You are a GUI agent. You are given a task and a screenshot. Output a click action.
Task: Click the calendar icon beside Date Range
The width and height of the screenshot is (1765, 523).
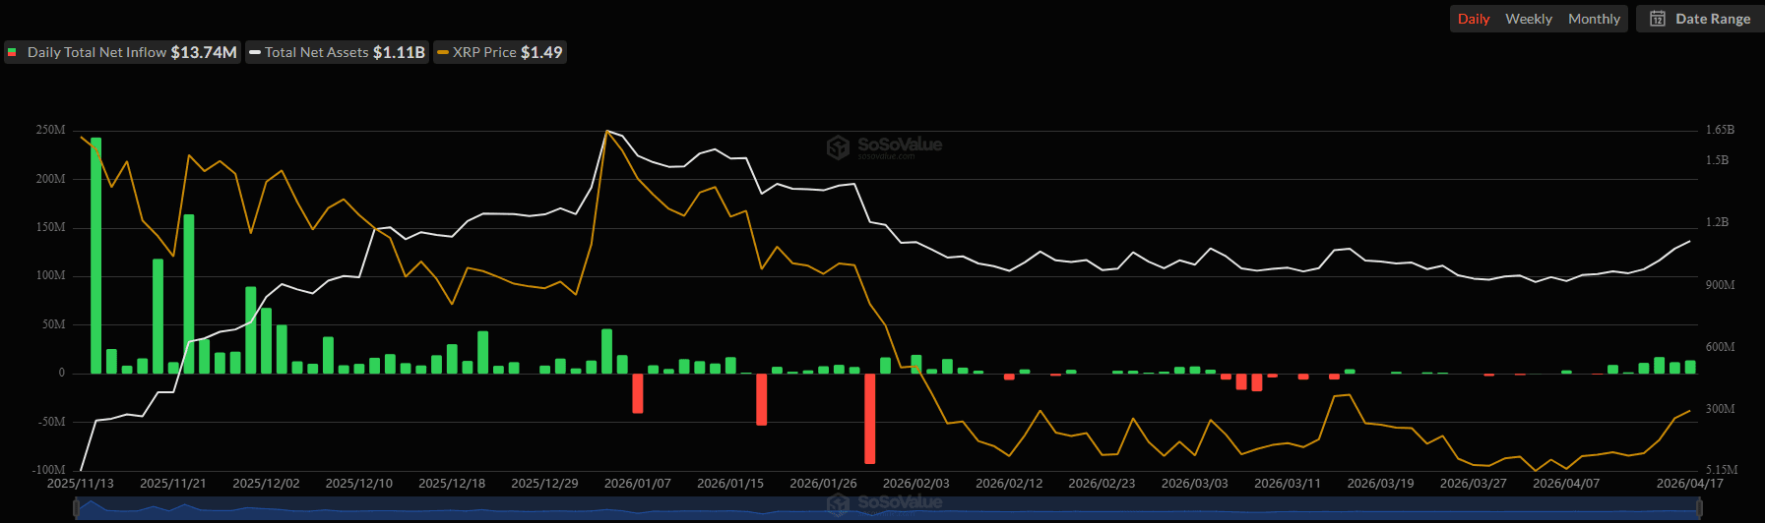[x=1658, y=19]
